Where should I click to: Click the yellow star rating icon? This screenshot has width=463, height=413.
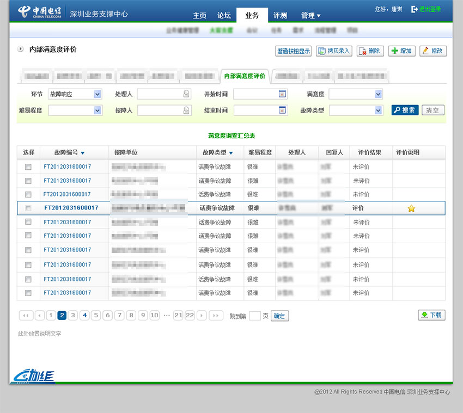point(411,208)
